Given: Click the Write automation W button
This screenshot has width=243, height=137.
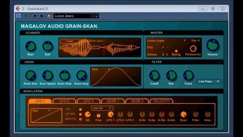Looking at the screenshot, I should tap(42, 16).
